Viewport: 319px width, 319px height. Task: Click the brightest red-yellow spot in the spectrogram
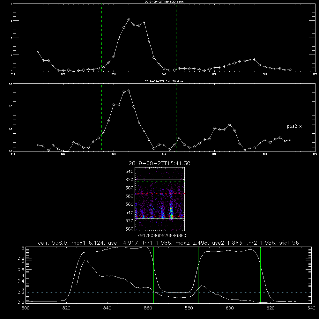click(172, 216)
